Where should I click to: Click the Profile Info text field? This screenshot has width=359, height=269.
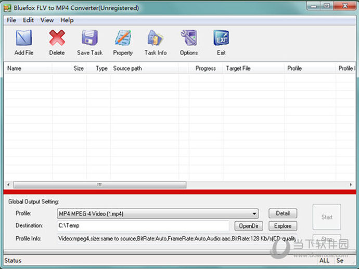tap(176, 238)
